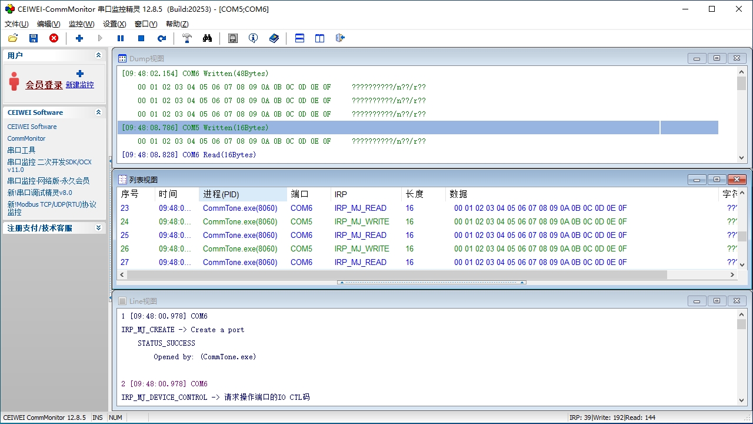The image size is (753, 424).
Task: Collapse the CEIWEI Software sidebar section
Action: [x=98, y=112]
